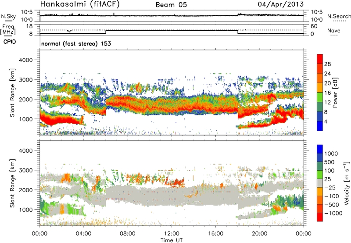Click the 16 label on power colorbar
The width and height of the screenshot is (351, 243).
(327, 93)
